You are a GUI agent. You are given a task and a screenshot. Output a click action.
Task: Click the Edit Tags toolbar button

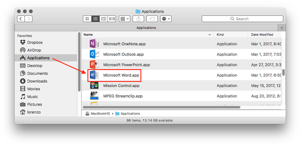tap(152, 19)
